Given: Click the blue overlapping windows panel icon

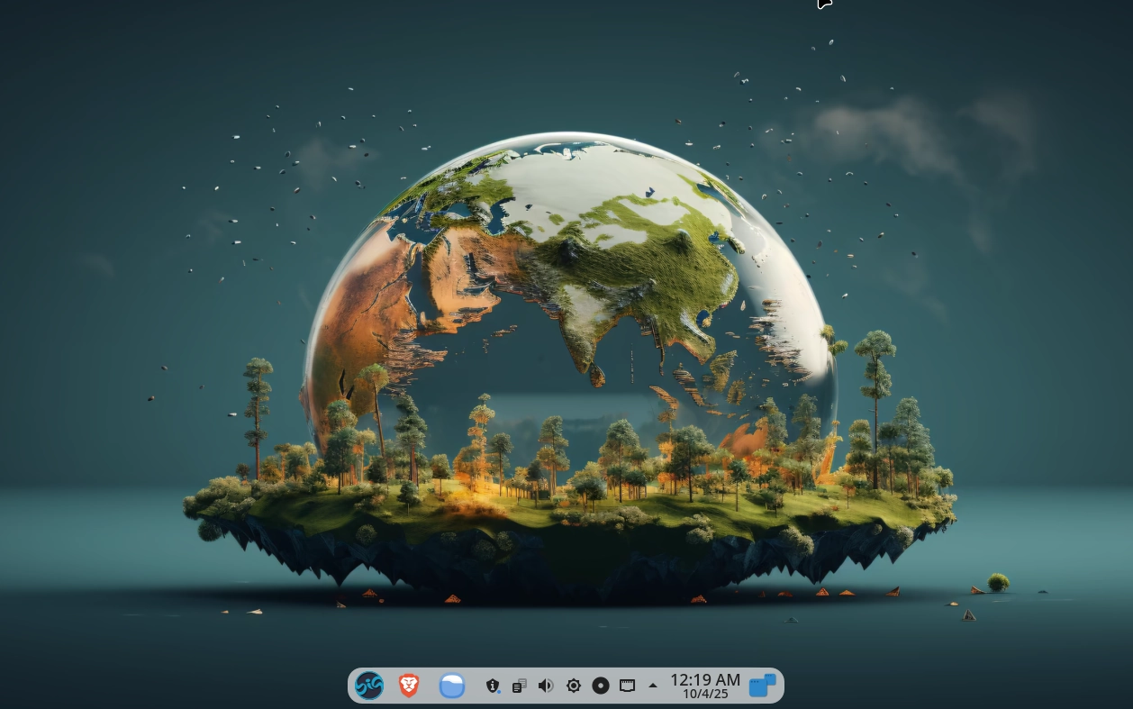Looking at the screenshot, I should pyautogui.click(x=762, y=686).
